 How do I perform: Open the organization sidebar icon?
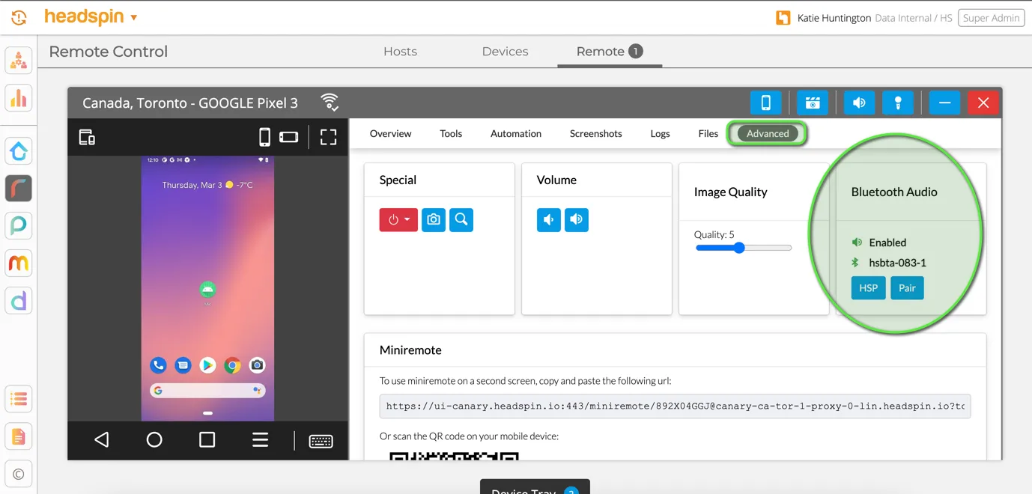tap(19, 61)
